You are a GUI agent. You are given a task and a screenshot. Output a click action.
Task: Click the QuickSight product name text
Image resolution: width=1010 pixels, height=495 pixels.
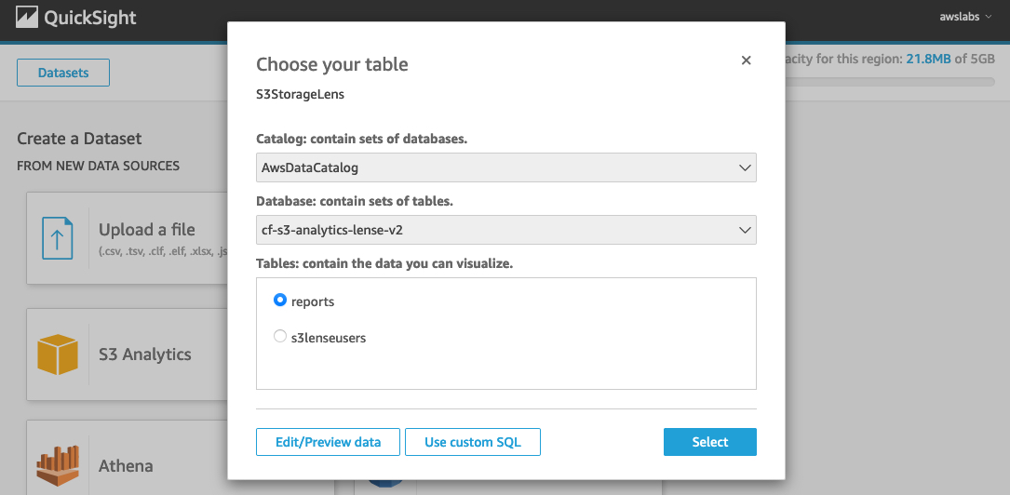[90, 18]
